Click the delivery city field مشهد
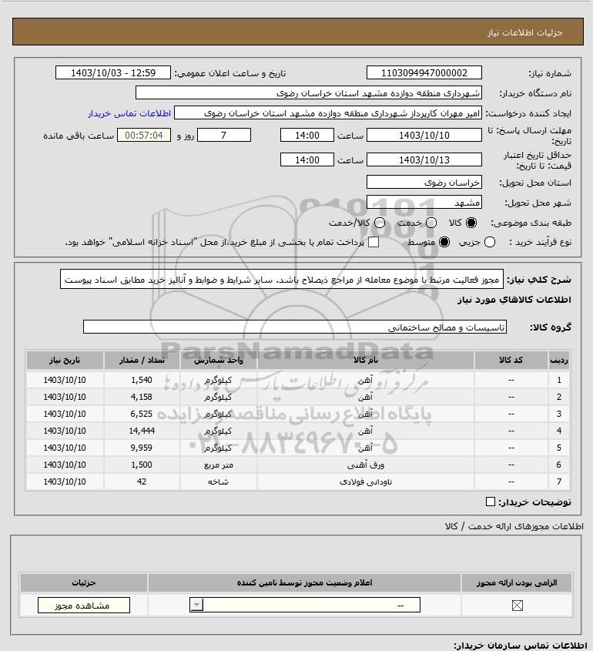The height and width of the screenshot is (651, 593). [424, 202]
